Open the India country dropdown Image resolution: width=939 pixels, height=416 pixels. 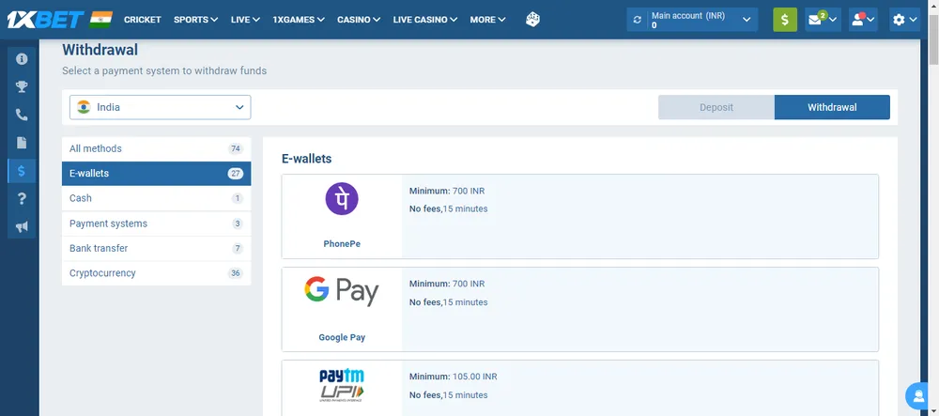160,107
